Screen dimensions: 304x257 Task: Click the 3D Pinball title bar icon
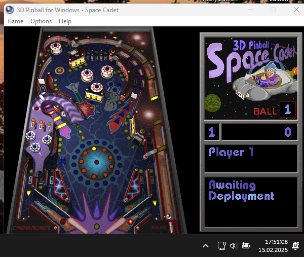10,10
